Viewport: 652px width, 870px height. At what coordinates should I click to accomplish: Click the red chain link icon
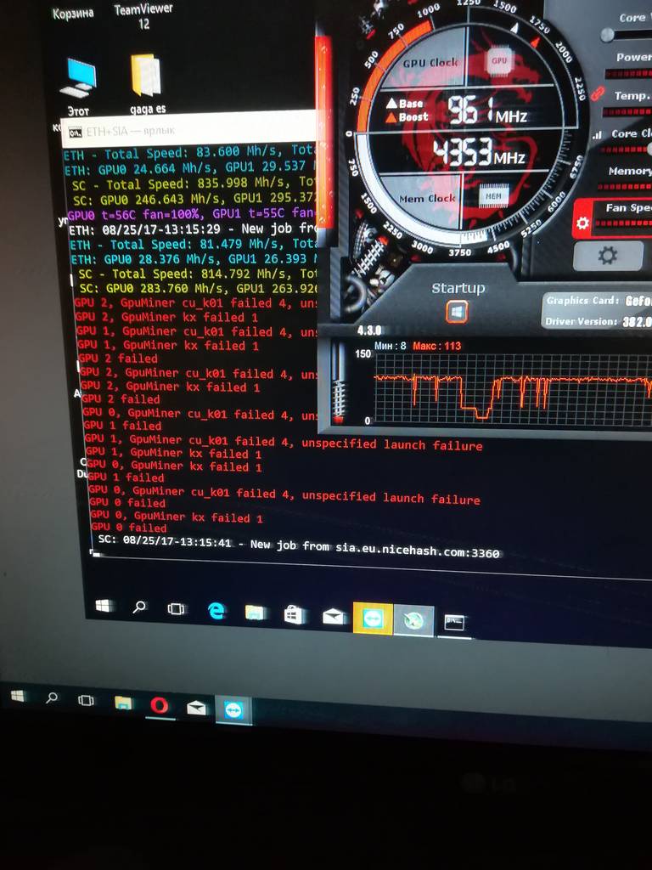click(x=597, y=93)
